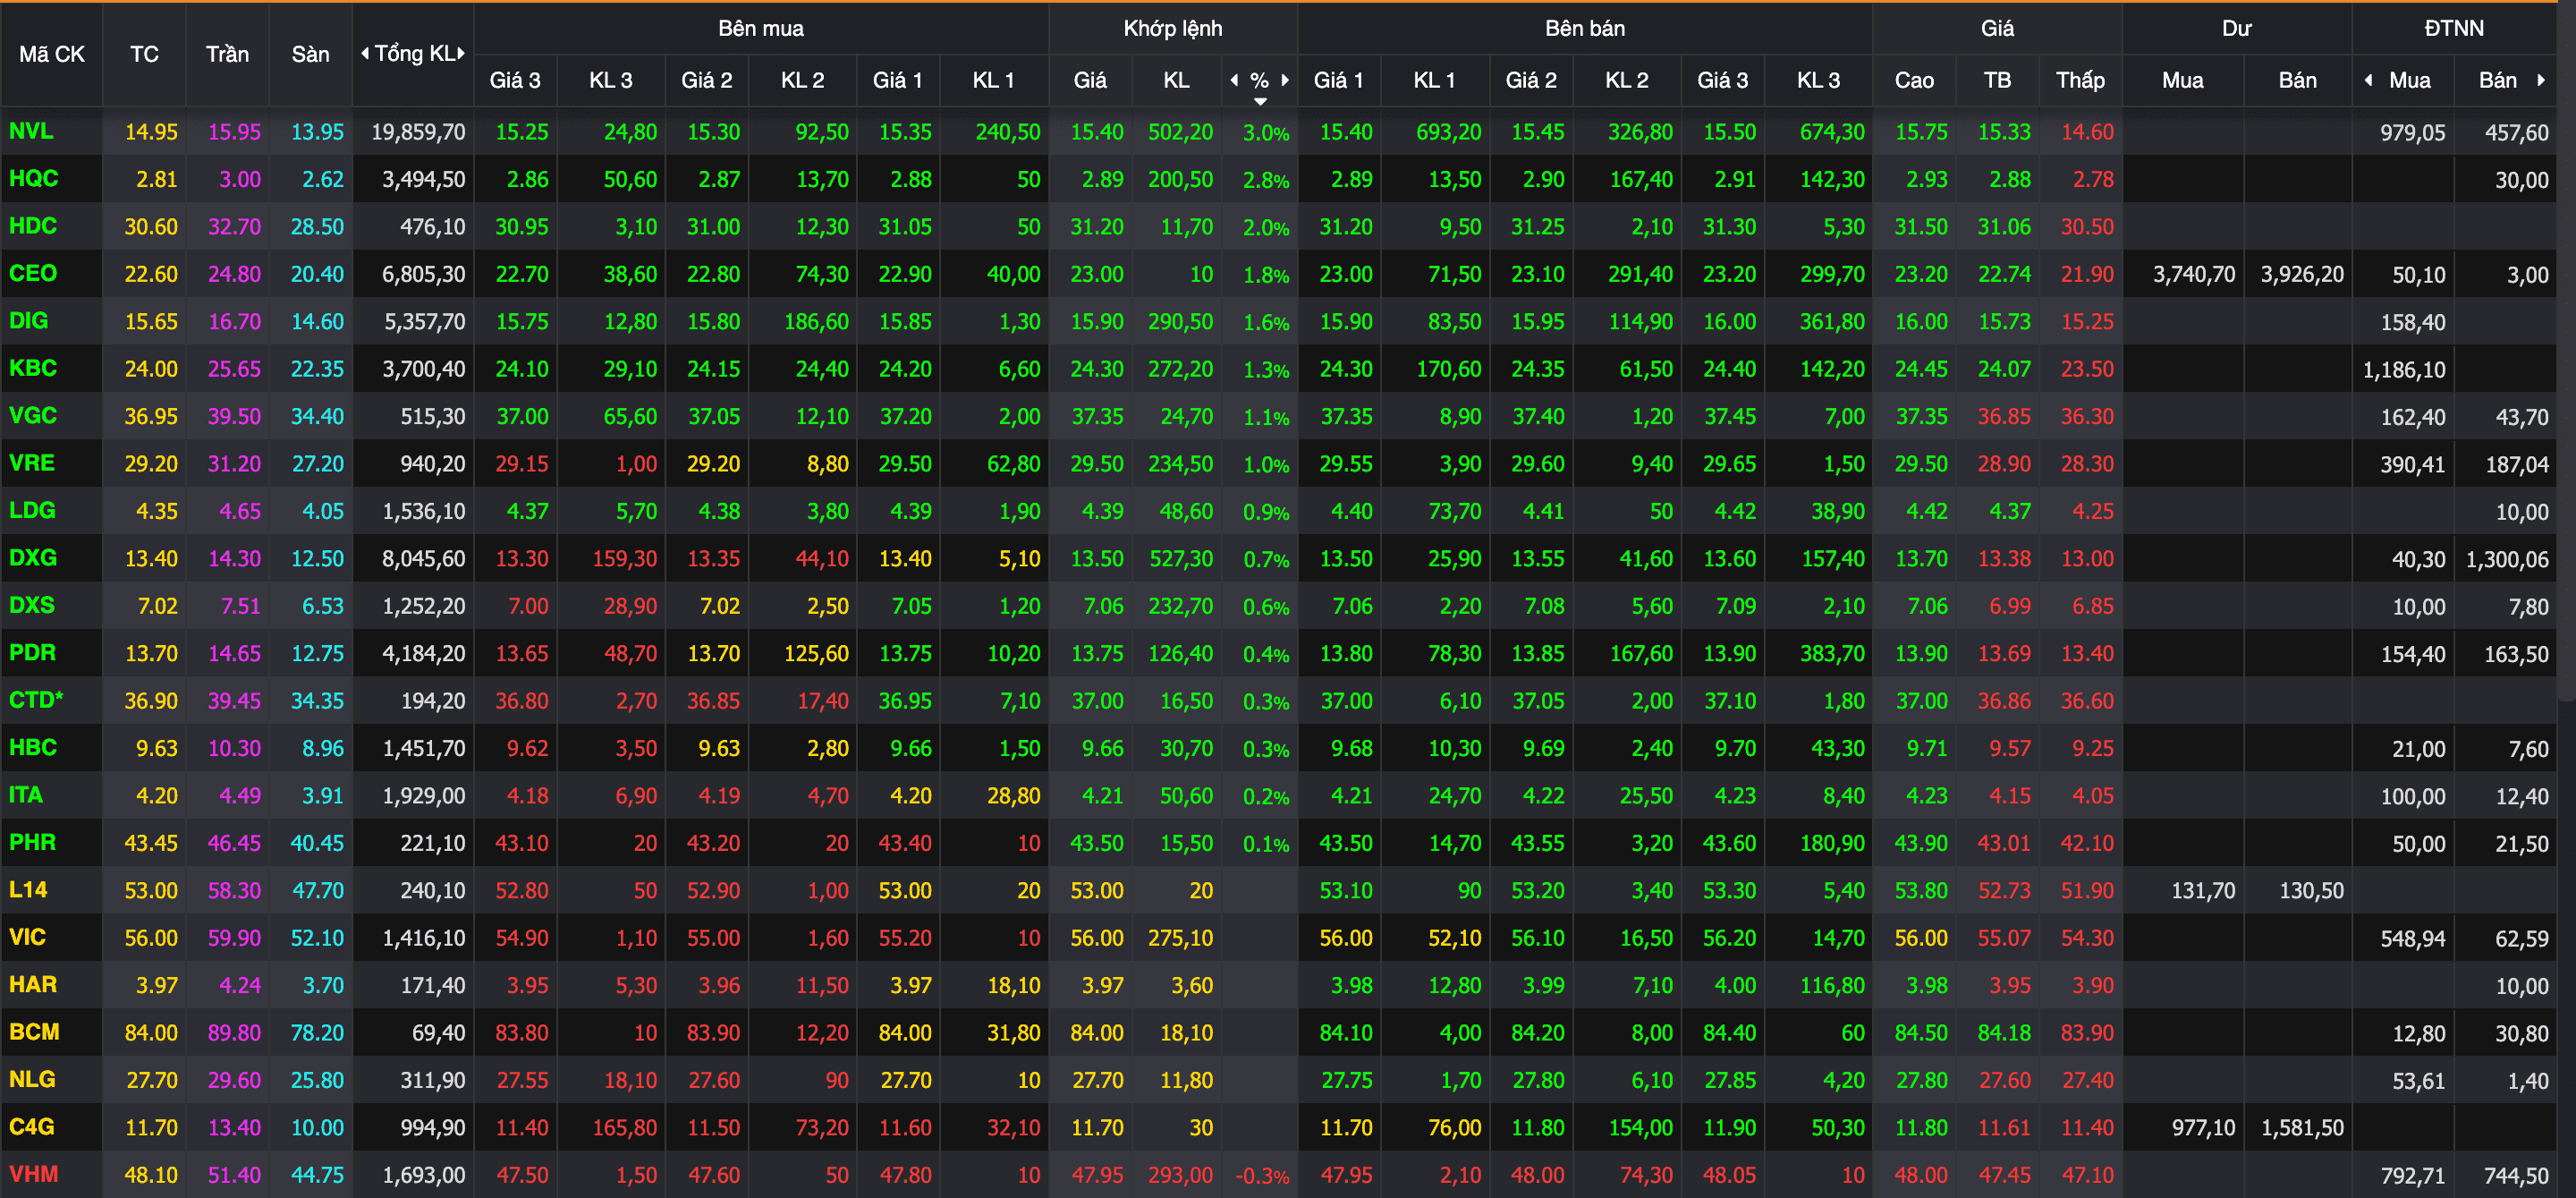2576x1198 pixels.
Task: Choose BCM stock symbol
Action: [x=34, y=1032]
